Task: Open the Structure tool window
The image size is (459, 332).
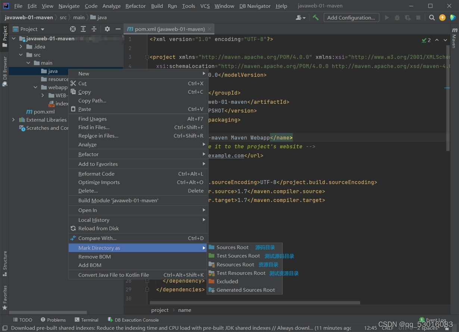Action: point(5,263)
